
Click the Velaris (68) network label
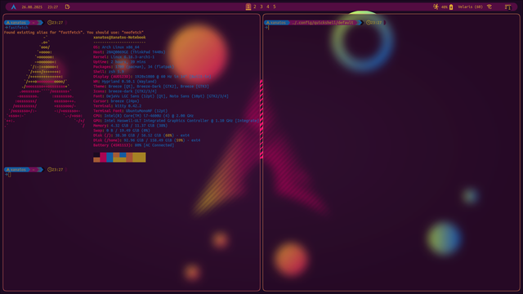(471, 7)
